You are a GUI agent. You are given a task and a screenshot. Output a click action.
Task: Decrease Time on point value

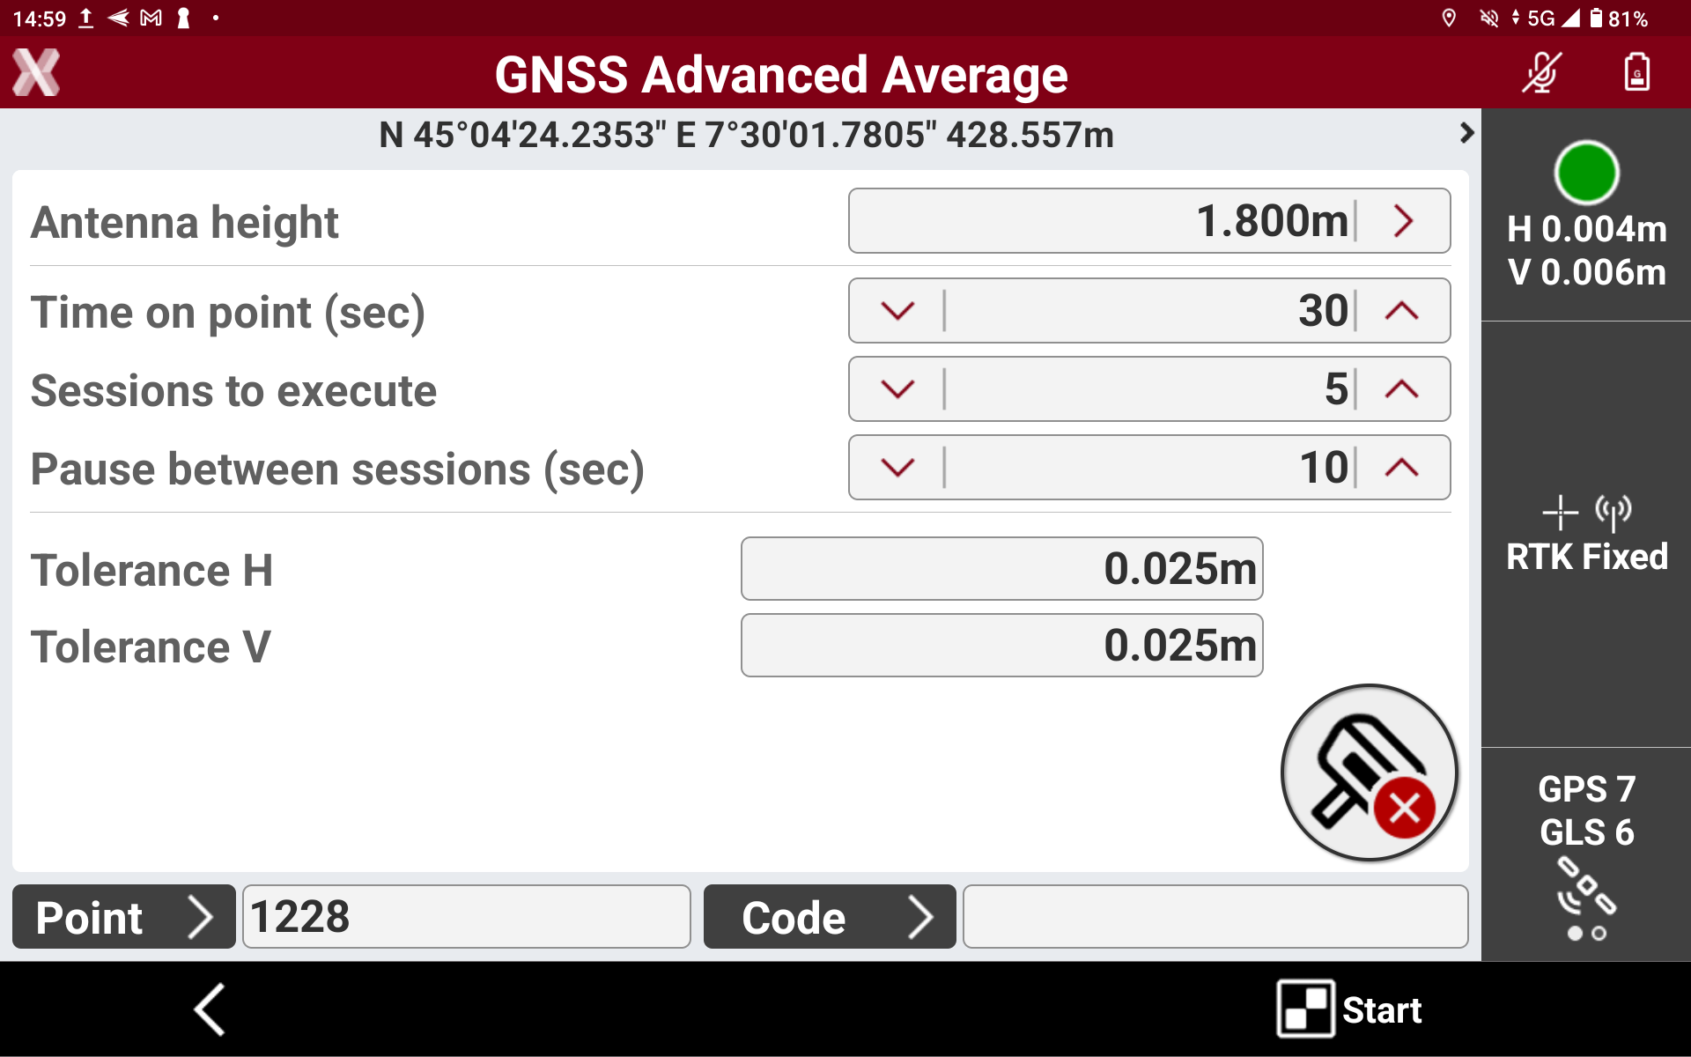[x=897, y=311]
